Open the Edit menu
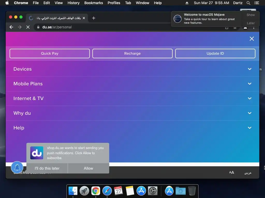 tap(47, 3)
